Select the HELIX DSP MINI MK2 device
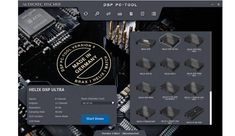The width and height of the screenshot is (235, 136). click(x=194, y=67)
